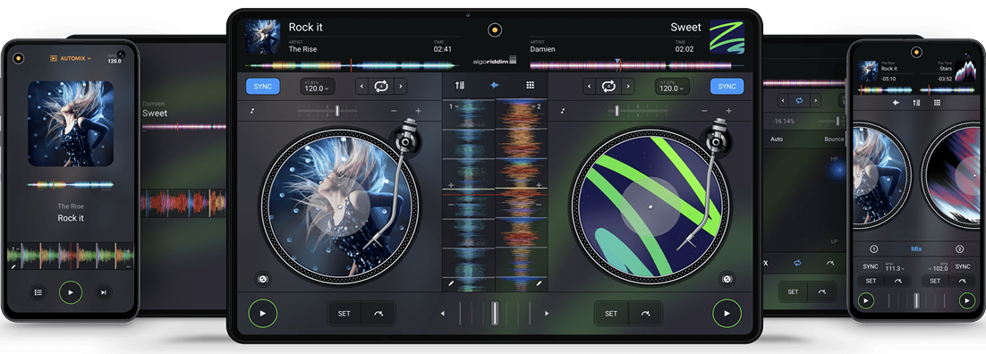Open the left deck 120.0 BPM dropdown
The height and width of the screenshot is (354, 986).
pos(318,86)
